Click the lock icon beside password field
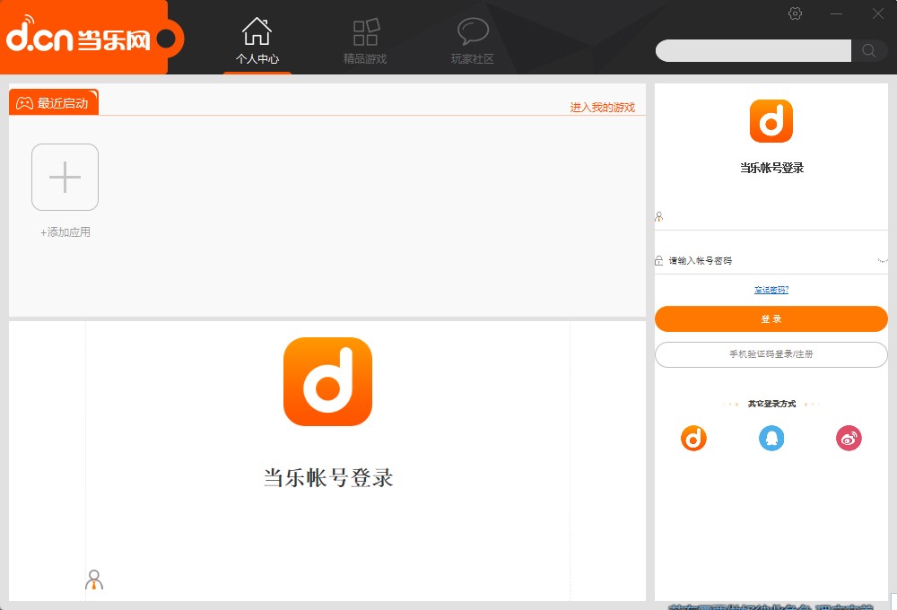The image size is (897, 610). (x=659, y=260)
